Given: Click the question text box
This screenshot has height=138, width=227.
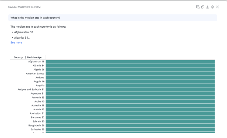Looking at the screenshot, I should coord(112,18).
